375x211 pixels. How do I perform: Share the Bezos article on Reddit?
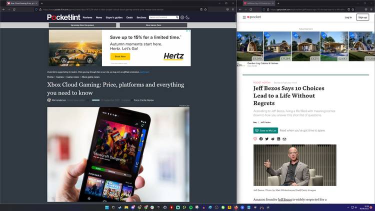272,139
